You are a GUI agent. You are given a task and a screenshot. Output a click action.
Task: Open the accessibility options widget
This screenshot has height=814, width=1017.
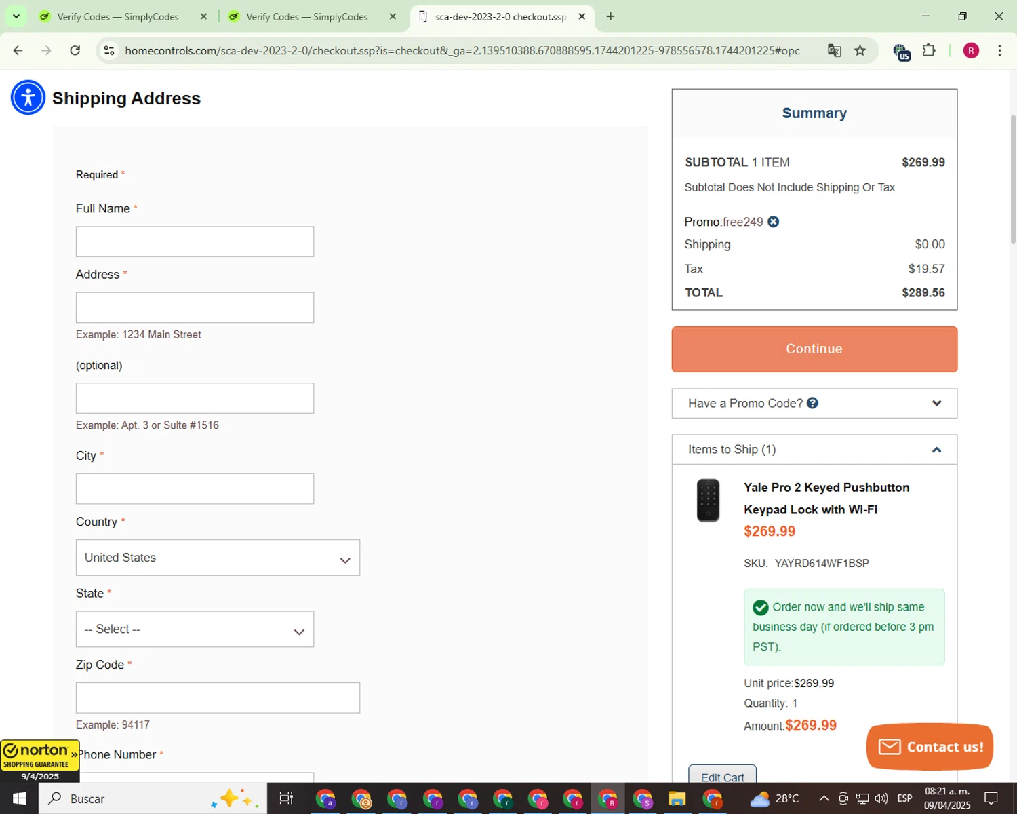click(x=28, y=98)
